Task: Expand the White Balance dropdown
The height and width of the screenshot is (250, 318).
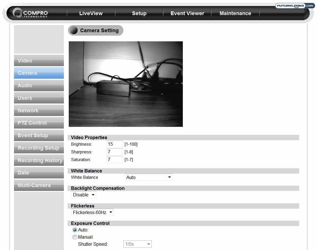Action: 149,177
